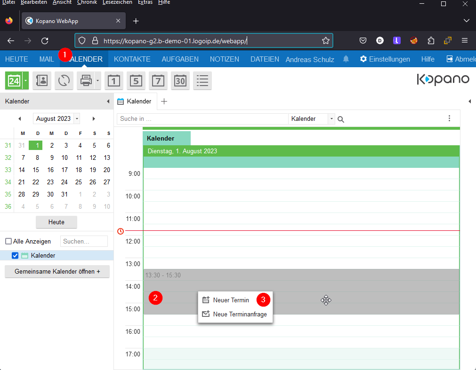
Task: Focus the Suchen... calendar filter field
Action: coord(84,242)
